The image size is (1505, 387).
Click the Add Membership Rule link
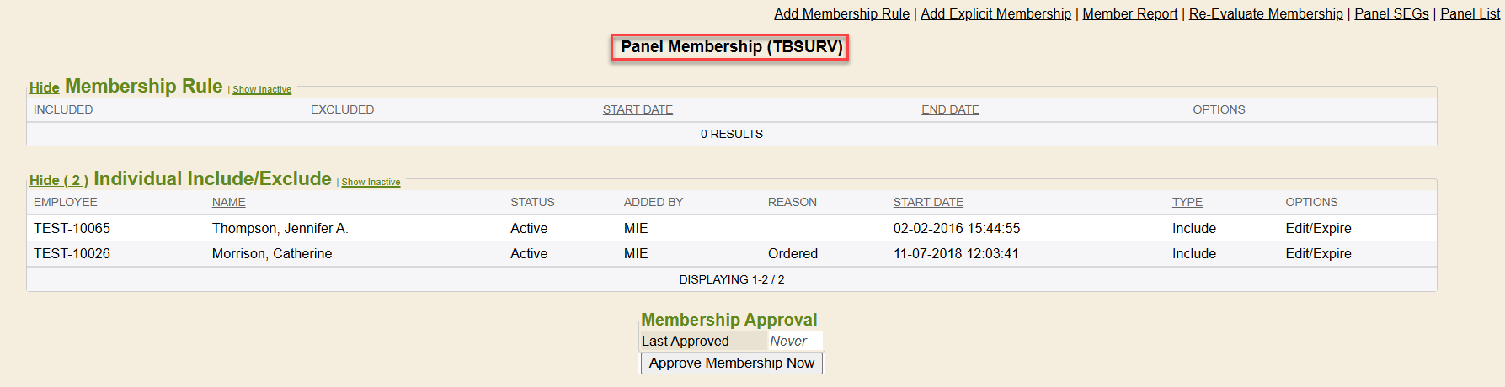tap(841, 13)
